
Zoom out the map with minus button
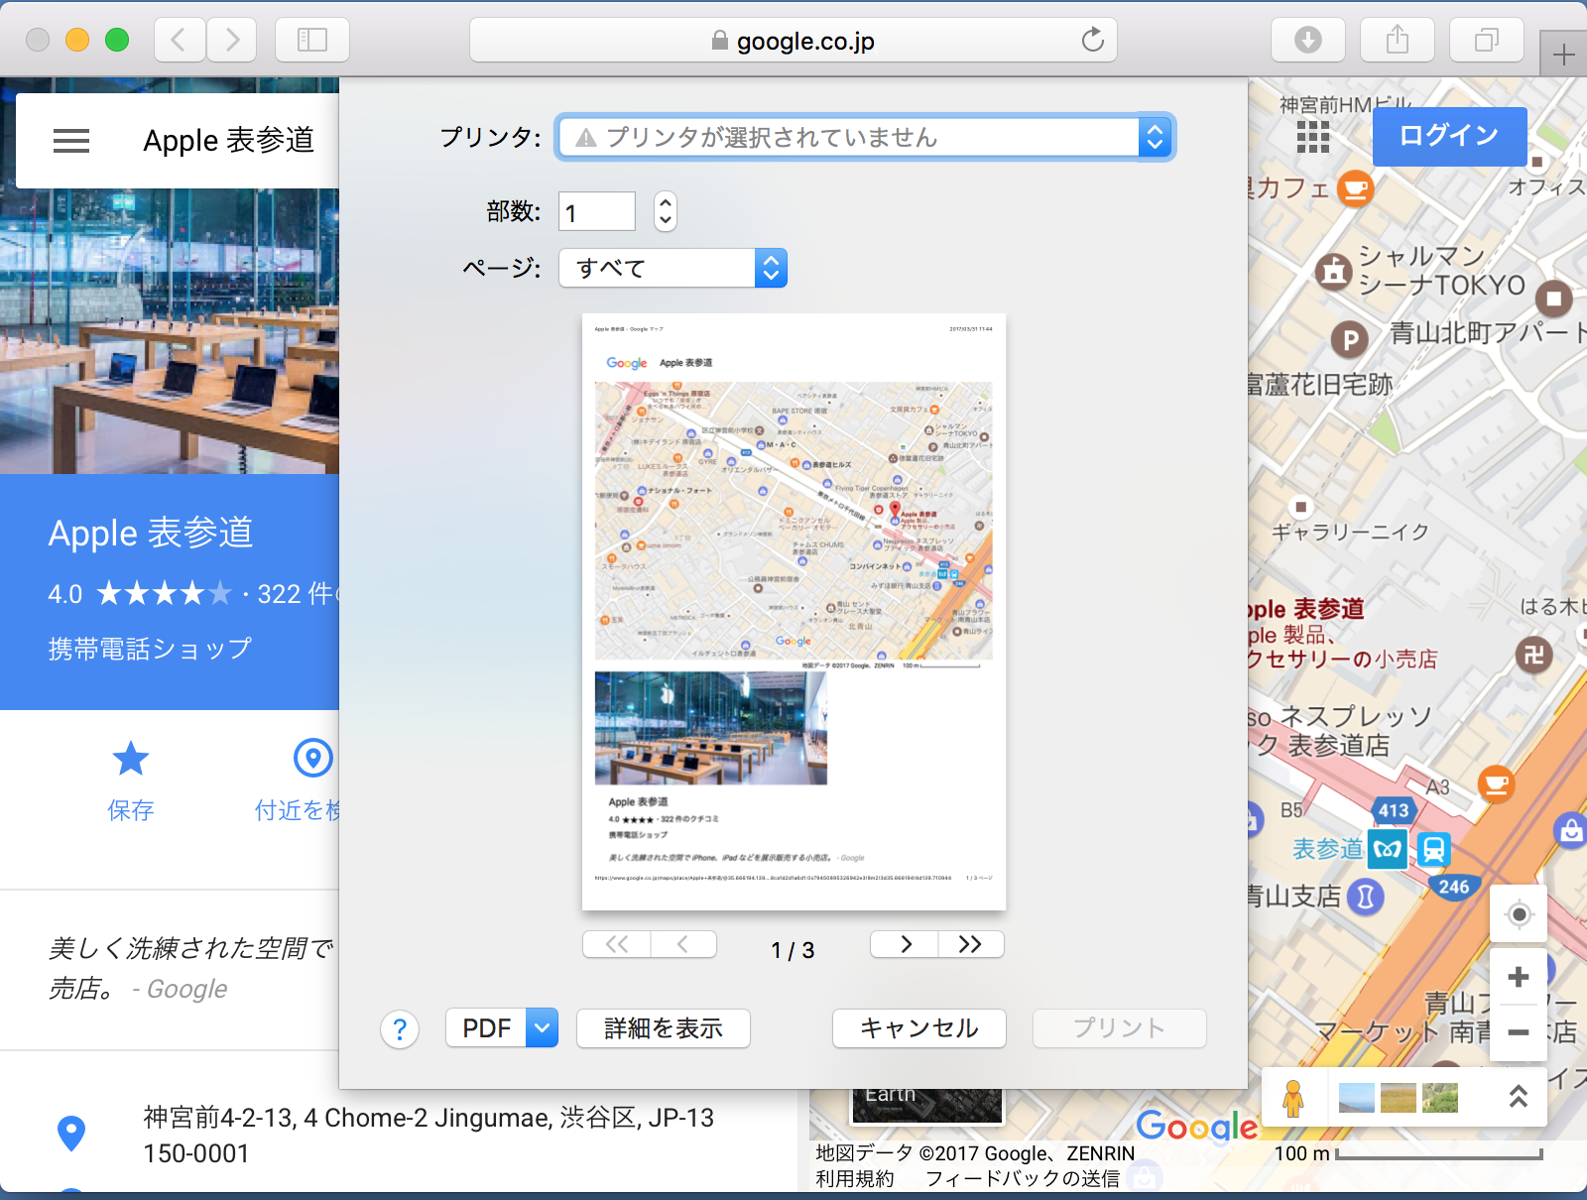[1518, 1032]
